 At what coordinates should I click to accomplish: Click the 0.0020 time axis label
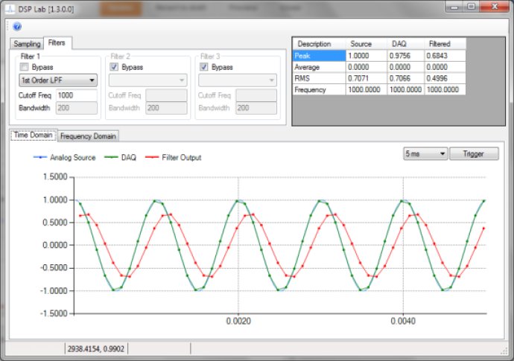pyautogui.click(x=238, y=321)
